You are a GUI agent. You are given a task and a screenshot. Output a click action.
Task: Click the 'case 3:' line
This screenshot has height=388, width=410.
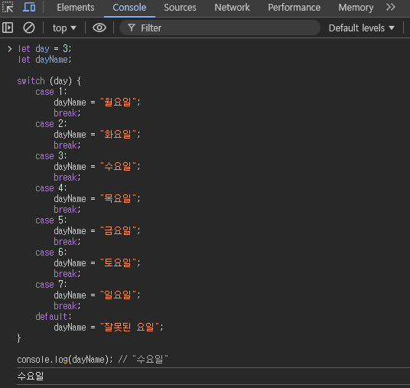51,156
